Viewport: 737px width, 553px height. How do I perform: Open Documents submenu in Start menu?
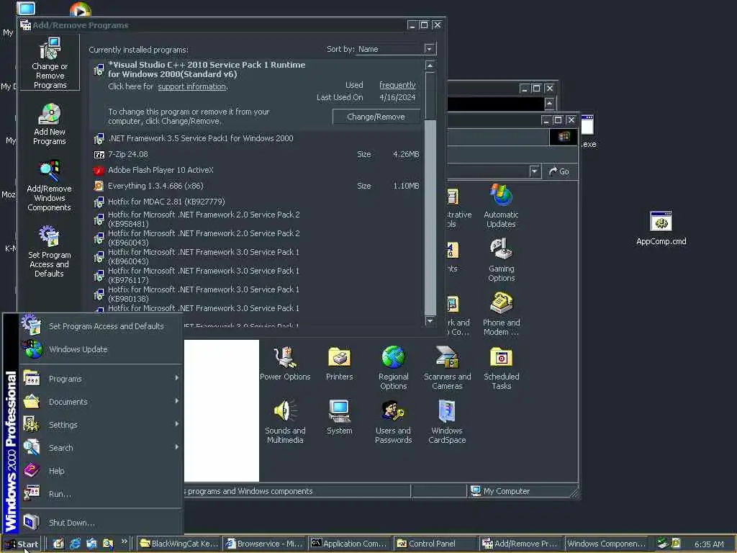[100, 402]
